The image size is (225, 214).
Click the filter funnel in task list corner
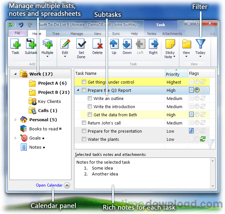pyautogui.click(x=211, y=144)
